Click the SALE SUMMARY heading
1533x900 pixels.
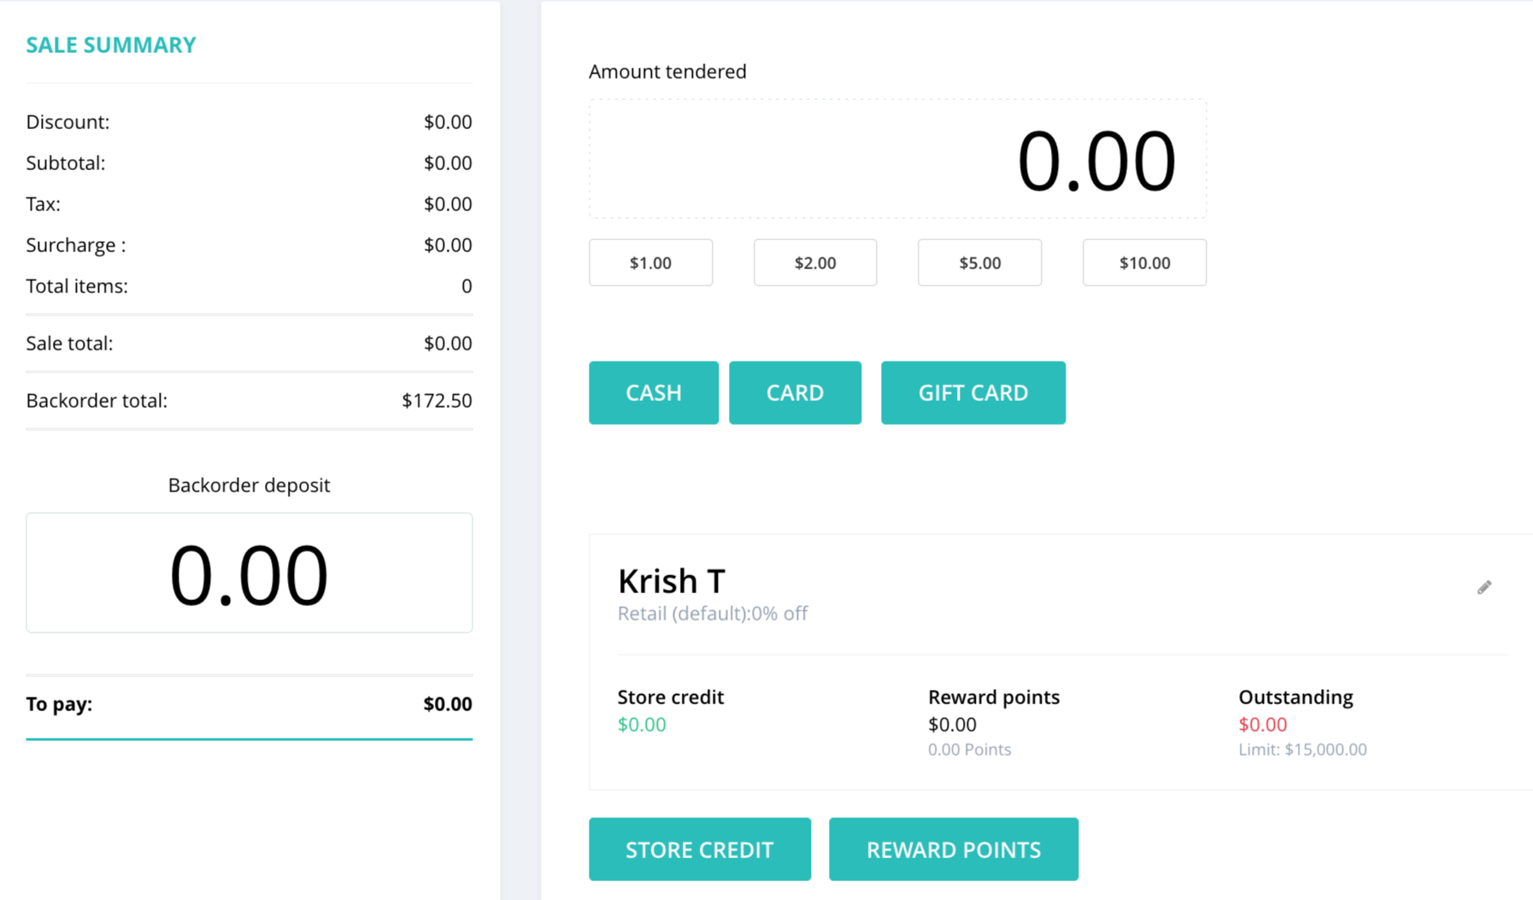click(x=111, y=44)
